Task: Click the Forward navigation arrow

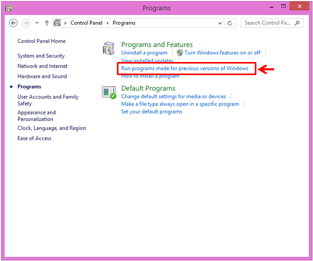Action: pos(26,23)
